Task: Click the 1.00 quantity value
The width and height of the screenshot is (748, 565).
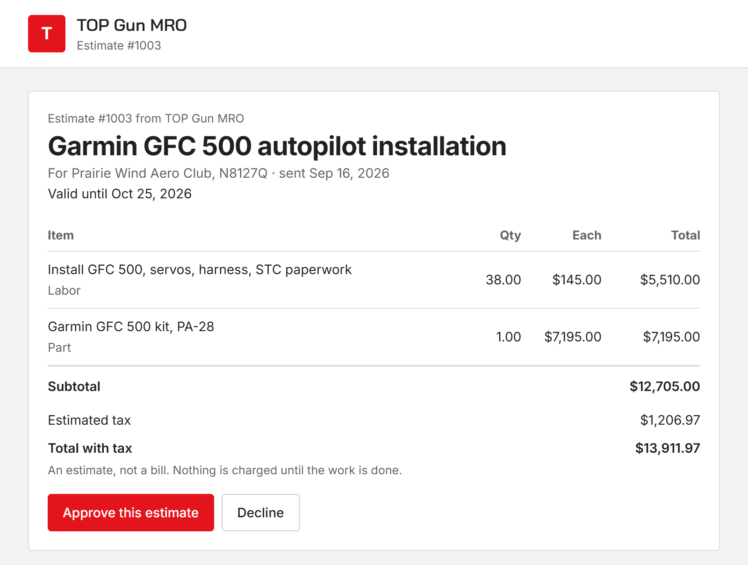Action: click(x=509, y=337)
